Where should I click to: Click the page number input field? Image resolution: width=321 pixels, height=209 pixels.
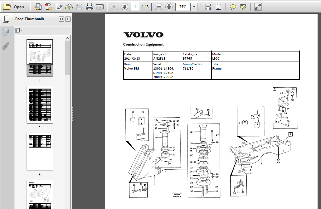pyautogui.click(x=135, y=7)
